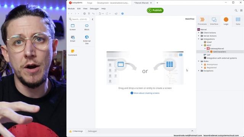Select the Screen widget in the toolbox

pyautogui.click(x=72, y=27)
